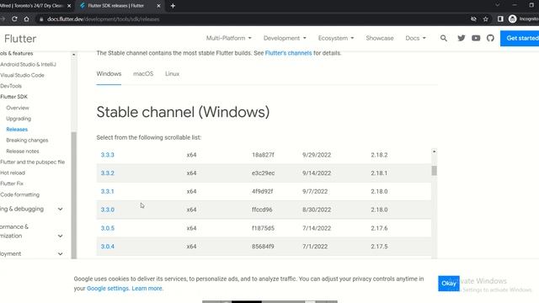
Task: Open Flutter's Twitter icon link
Action: point(462,38)
